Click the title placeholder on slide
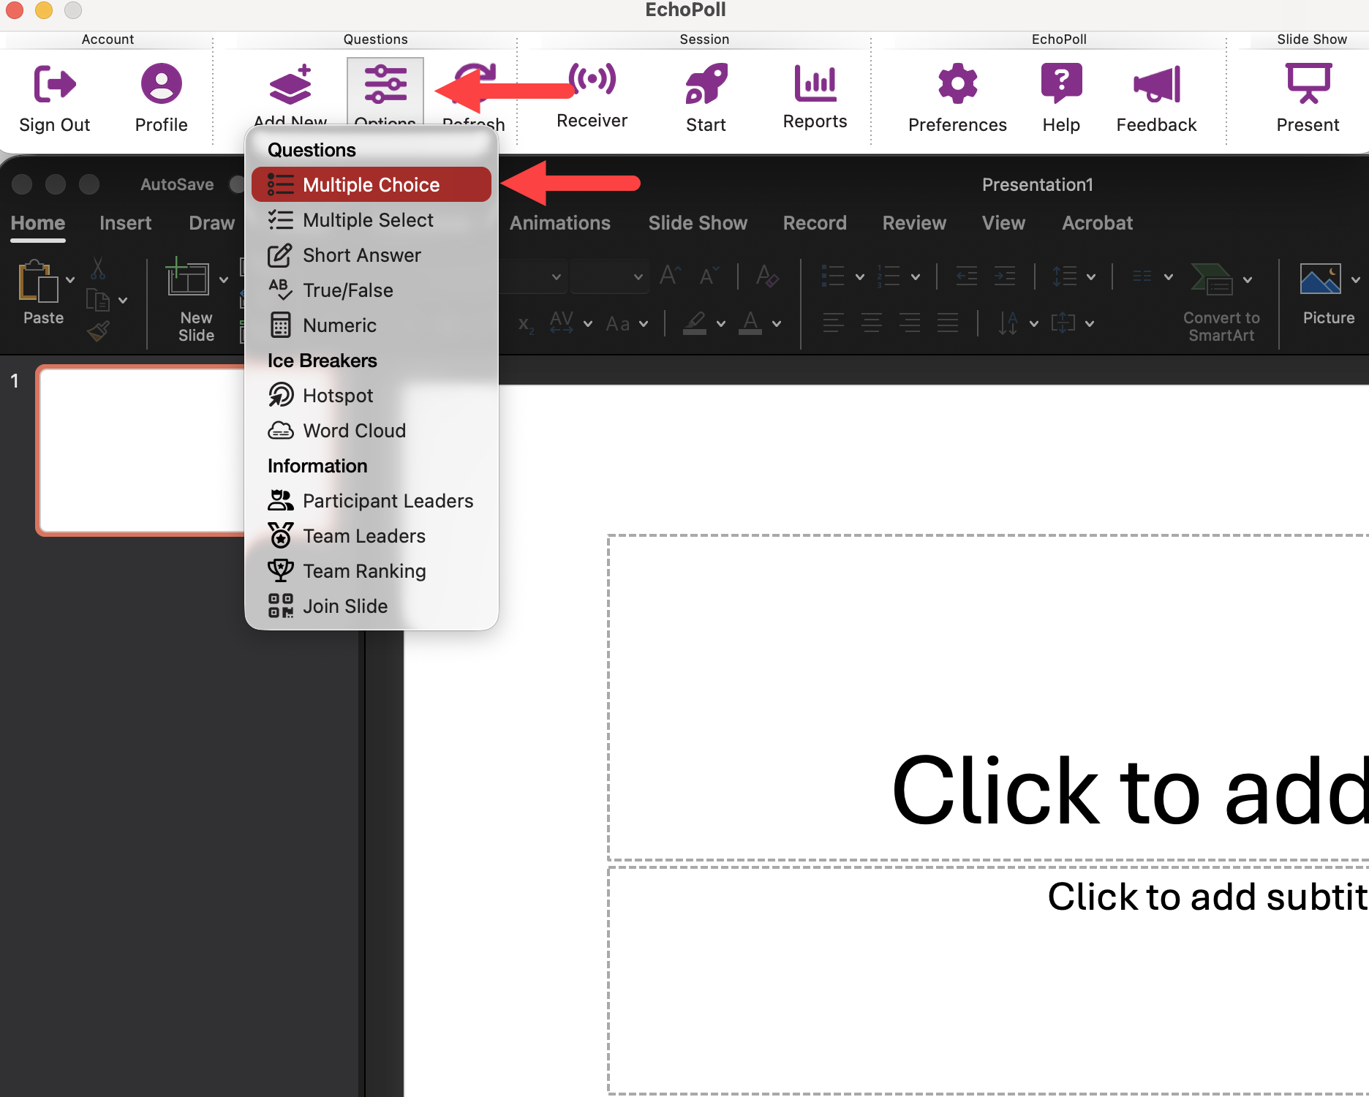Image resolution: width=1369 pixels, height=1097 pixels. [988, 698]
